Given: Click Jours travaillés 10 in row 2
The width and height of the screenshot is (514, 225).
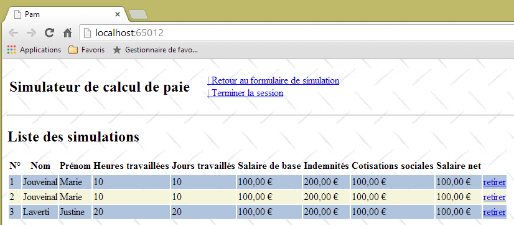Looking at the screenshot, I should 203,197.
